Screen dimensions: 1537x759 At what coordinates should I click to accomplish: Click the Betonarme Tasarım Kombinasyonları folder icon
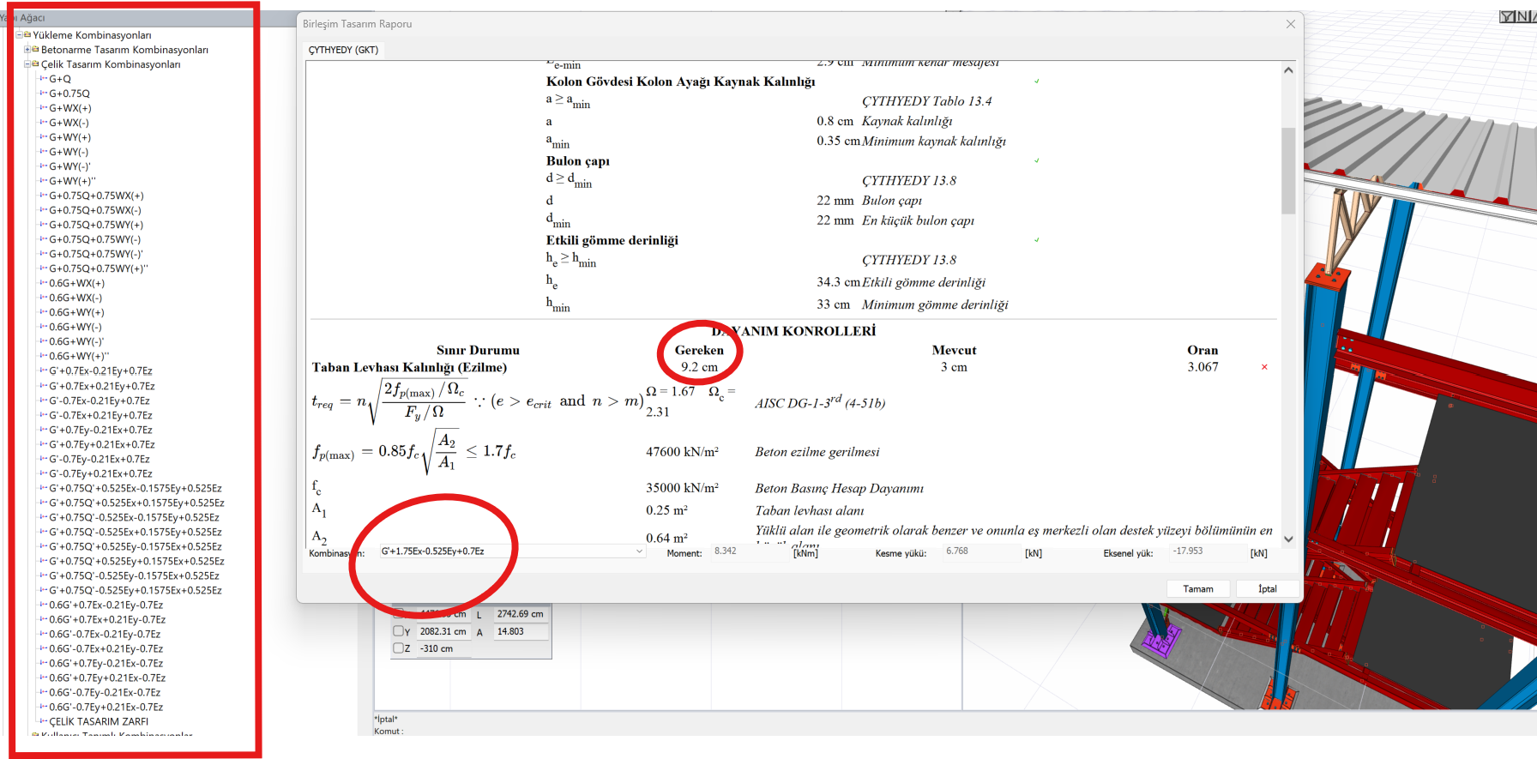[35, 50]
